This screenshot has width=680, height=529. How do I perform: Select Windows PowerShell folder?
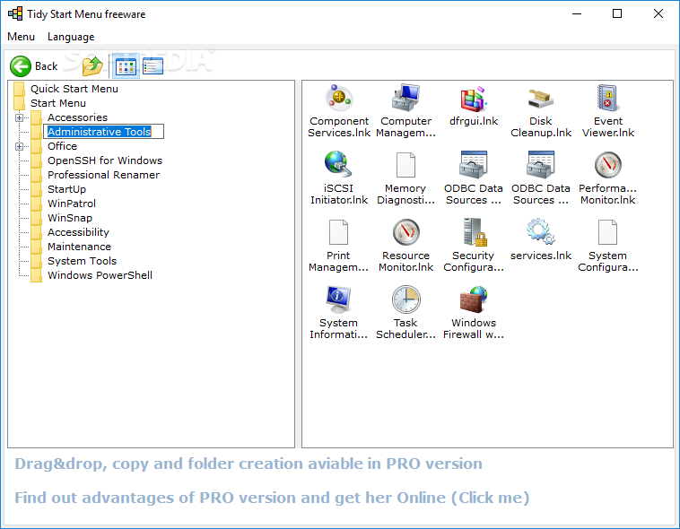100,275
